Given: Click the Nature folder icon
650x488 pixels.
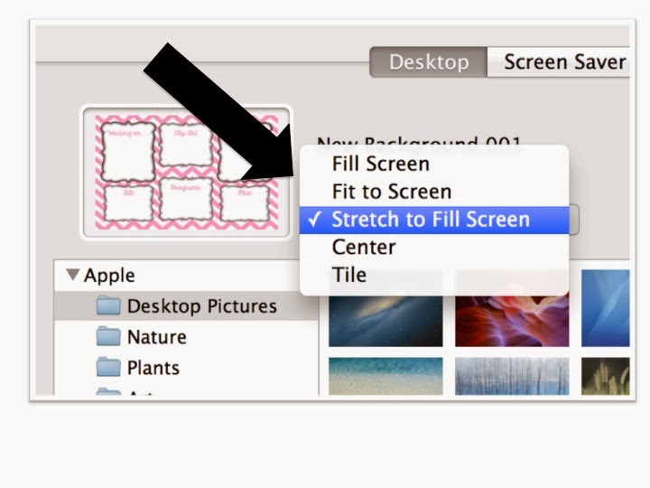Looking at the screenshot, I should pos(108,337).
